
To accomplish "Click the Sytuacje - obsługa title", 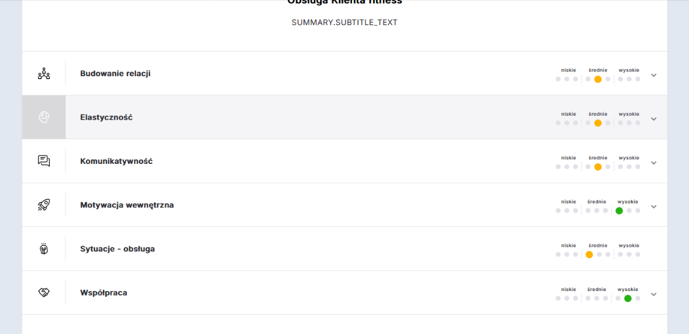I will click(118, 249).
